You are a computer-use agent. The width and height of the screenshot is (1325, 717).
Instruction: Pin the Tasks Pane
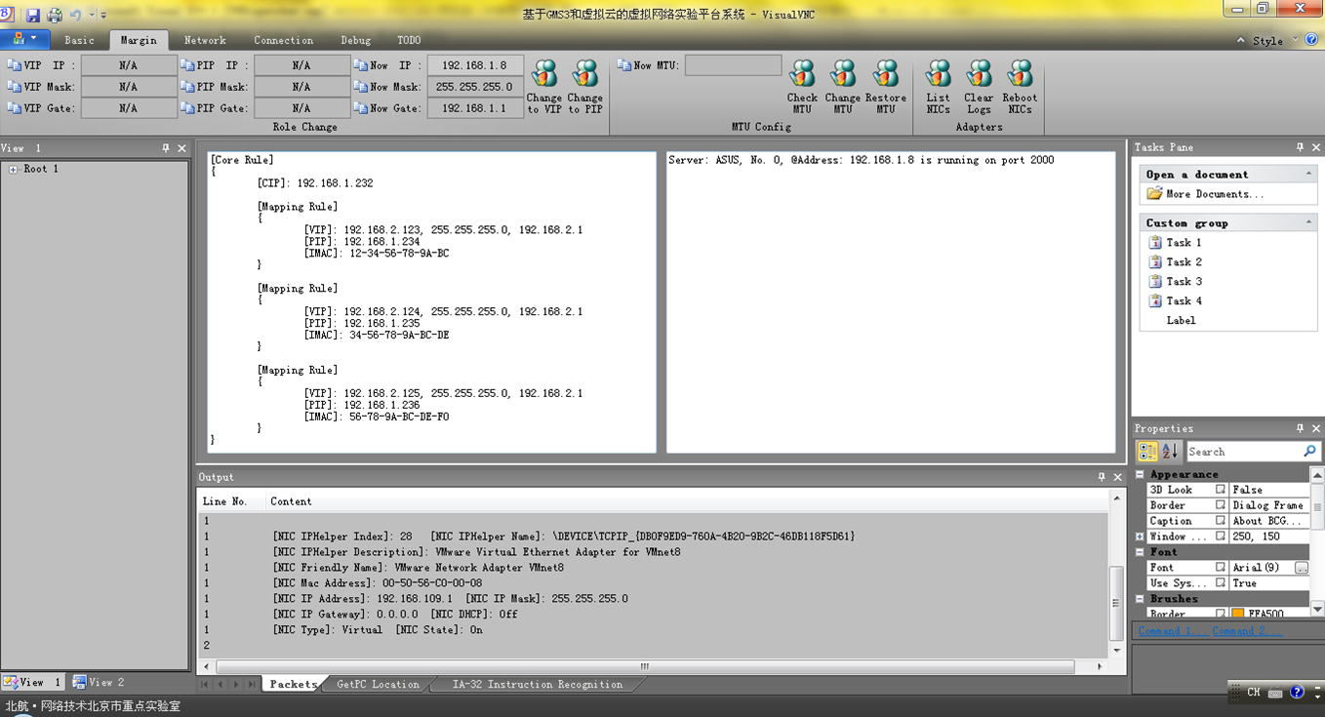click(1300, 147)
